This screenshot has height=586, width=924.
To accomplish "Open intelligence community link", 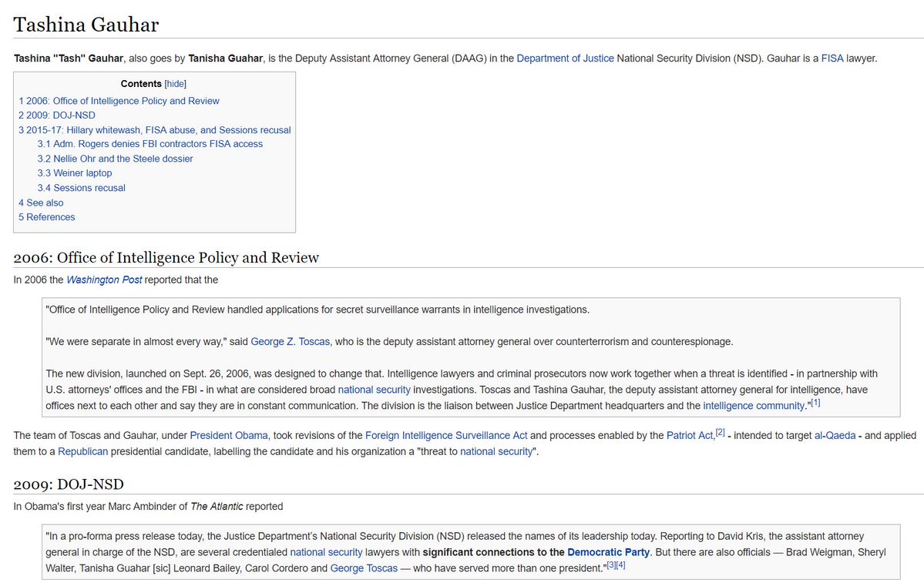I will click(754, 406).
